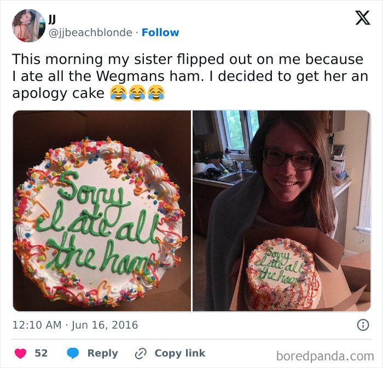Click the Reply text button
The image size is (383, 368).
click(103, 353)
